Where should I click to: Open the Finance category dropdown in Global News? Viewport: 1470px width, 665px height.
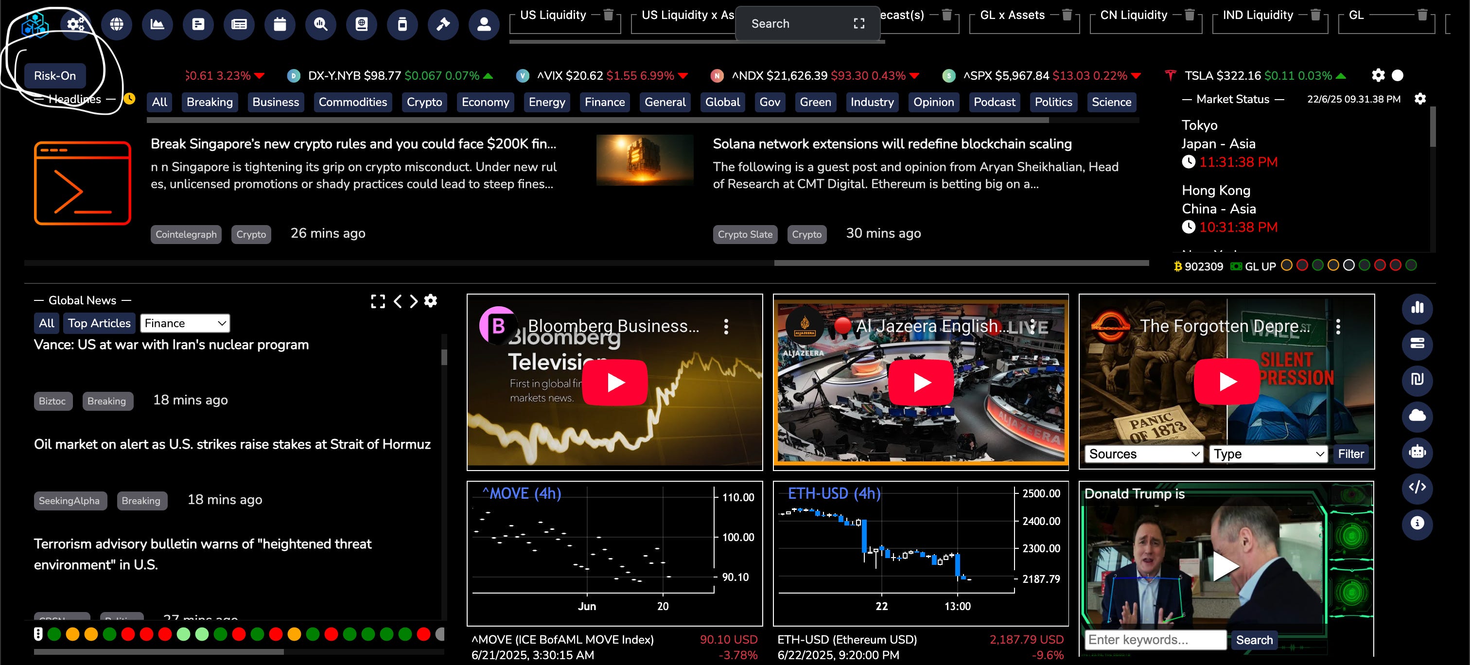(x=185, y=323)
